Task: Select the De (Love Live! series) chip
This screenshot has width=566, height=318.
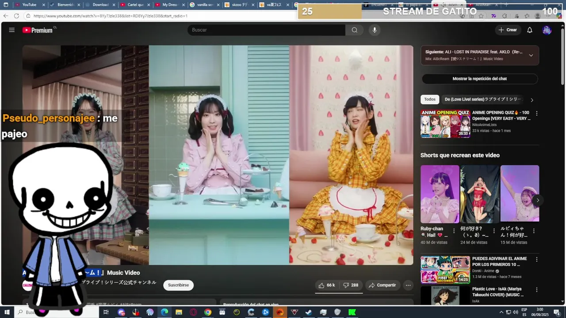Action: click(484, 99)
